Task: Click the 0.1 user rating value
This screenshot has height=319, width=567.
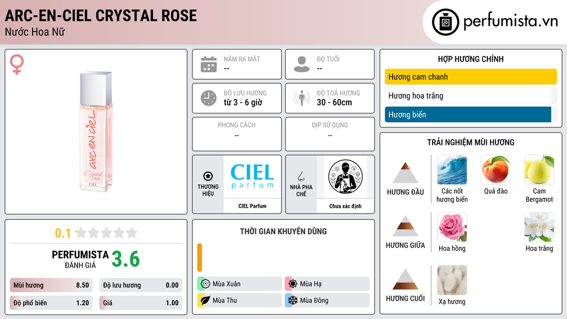Action: 63,233
